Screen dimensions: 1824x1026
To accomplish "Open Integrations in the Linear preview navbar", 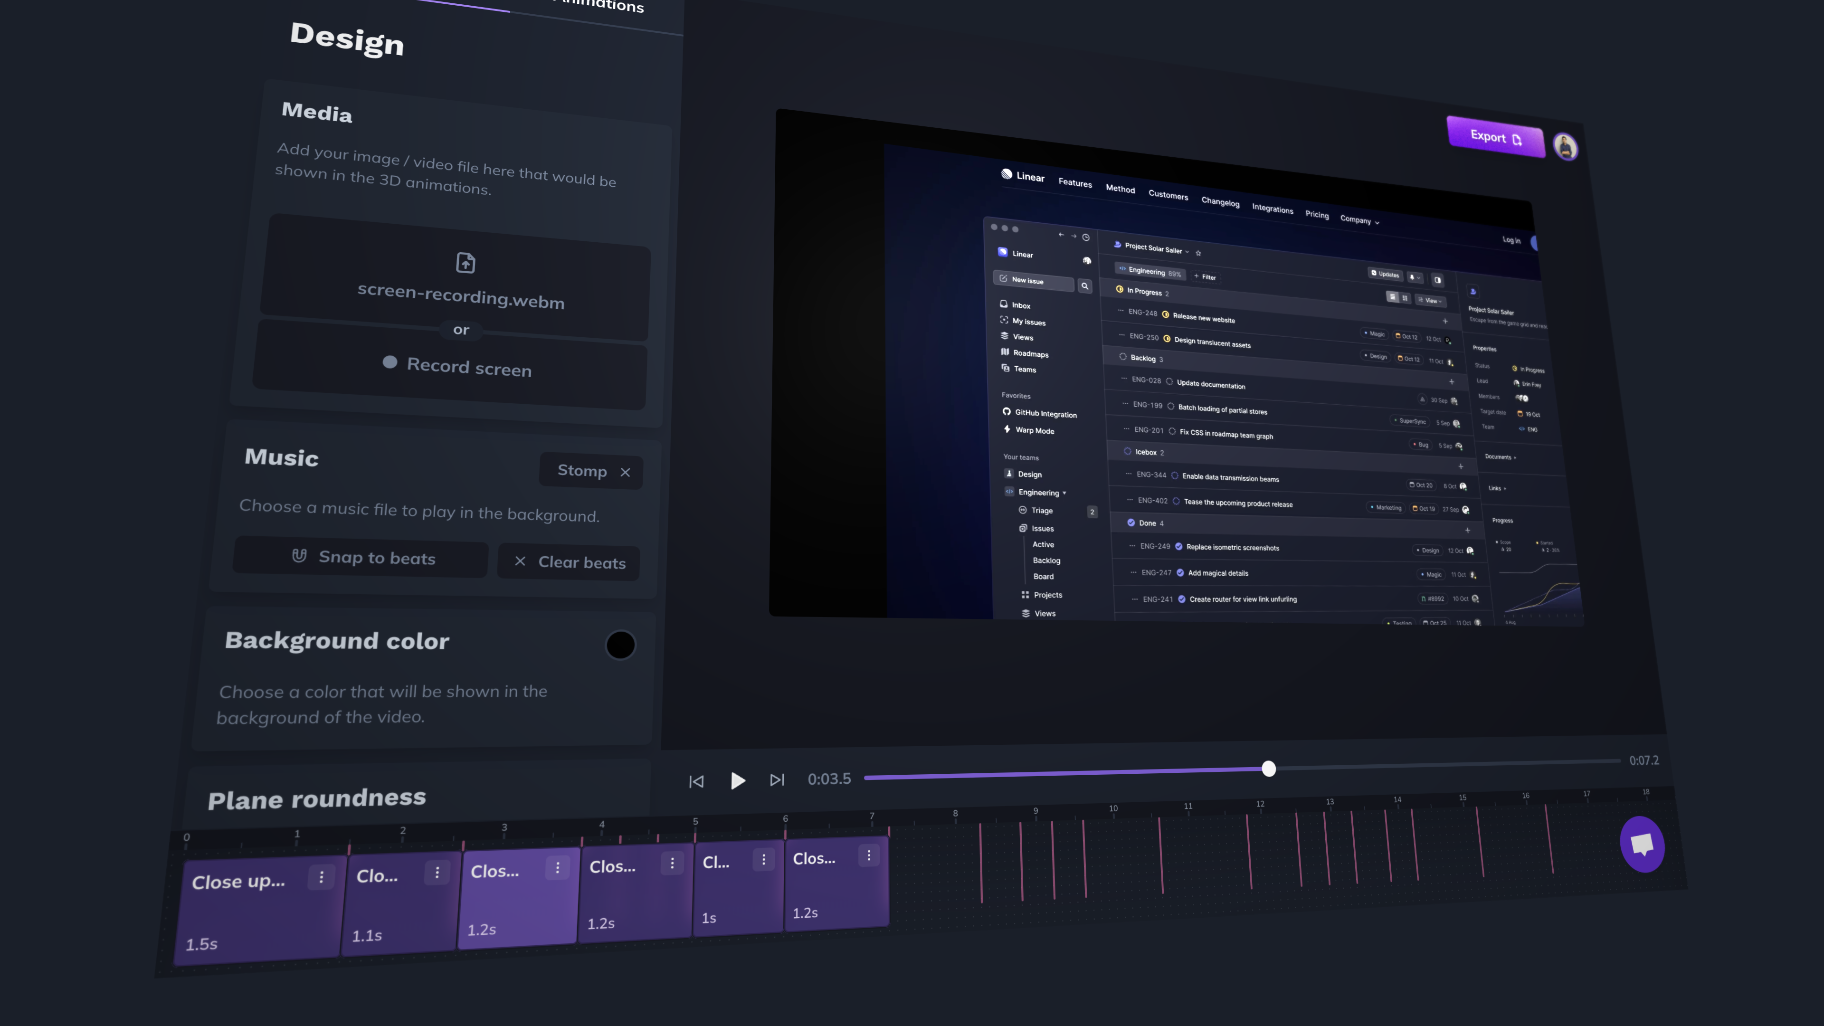I will point(1273,208).
